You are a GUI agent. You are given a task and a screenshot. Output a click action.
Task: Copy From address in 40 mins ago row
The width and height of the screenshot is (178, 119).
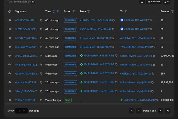(113, 20)
